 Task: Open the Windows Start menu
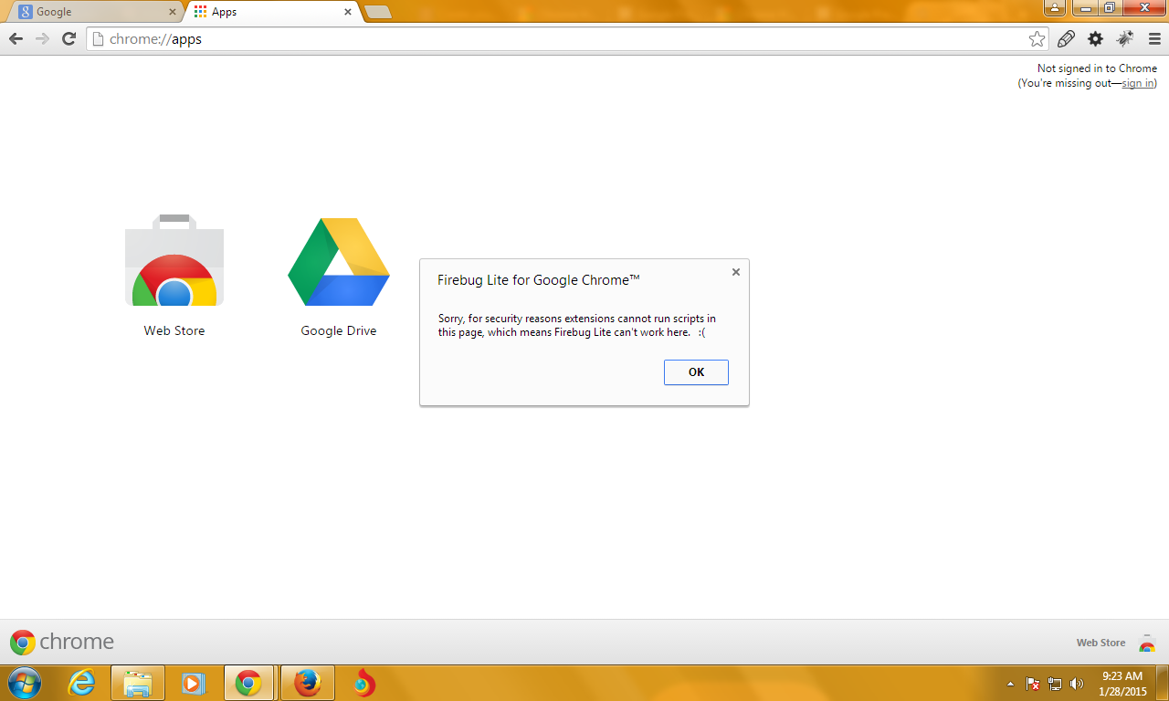tap(24, 683)
